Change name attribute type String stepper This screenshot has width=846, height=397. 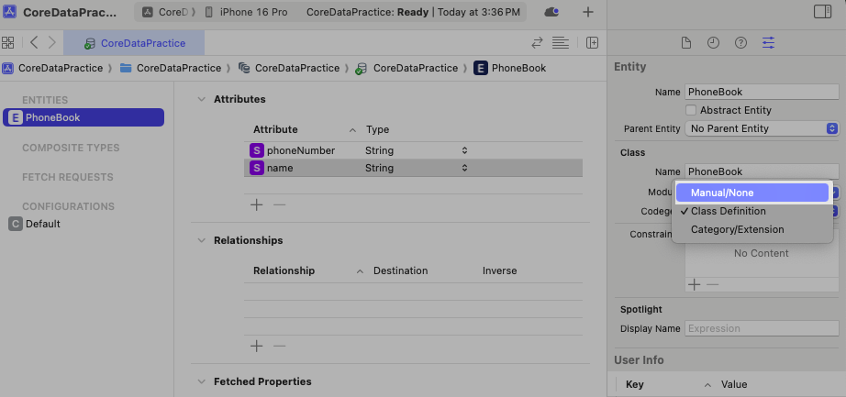click(x=464, y=168)
